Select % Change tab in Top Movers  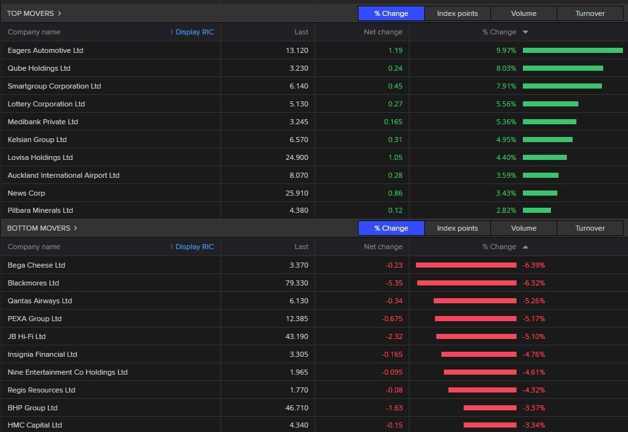391,13
